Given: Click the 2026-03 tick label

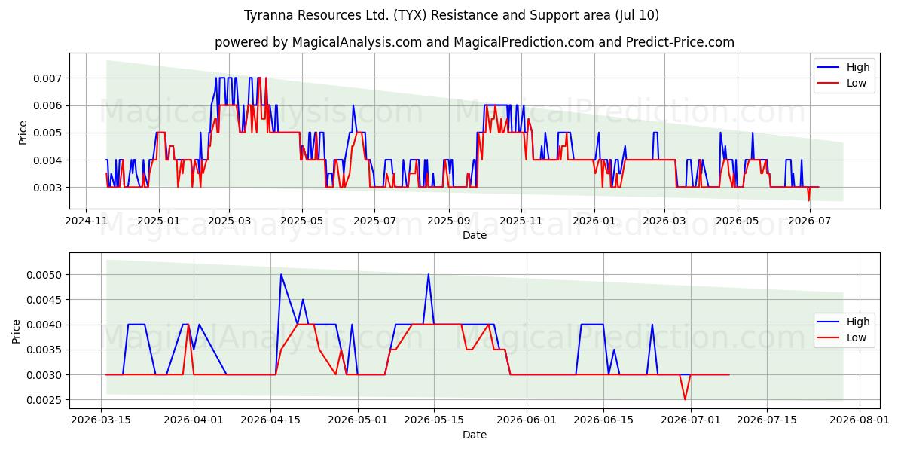Looking at the screenshot, I should click(665, 221).
